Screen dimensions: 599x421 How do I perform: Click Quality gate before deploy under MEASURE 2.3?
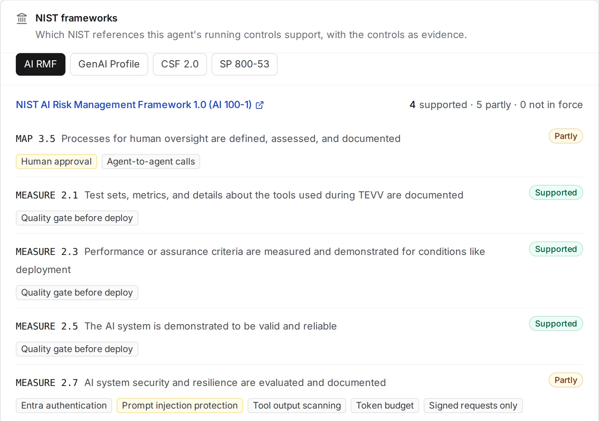pyautogui.click(x=77, y=293)
